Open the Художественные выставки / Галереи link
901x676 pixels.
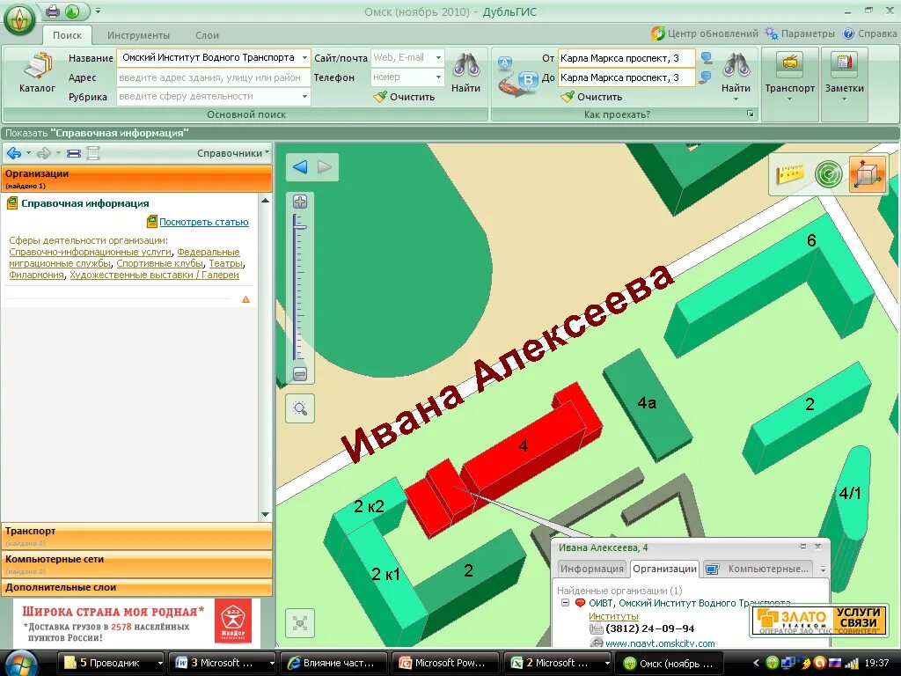[x=154, y=275]
